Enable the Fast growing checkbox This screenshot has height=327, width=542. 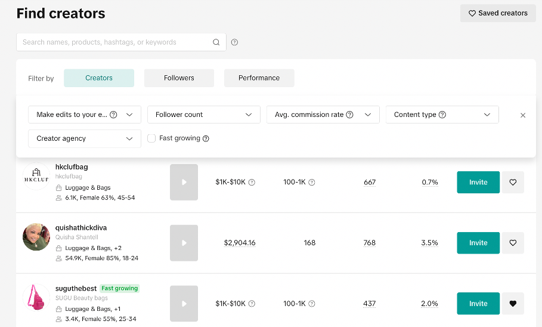point(151,138)
